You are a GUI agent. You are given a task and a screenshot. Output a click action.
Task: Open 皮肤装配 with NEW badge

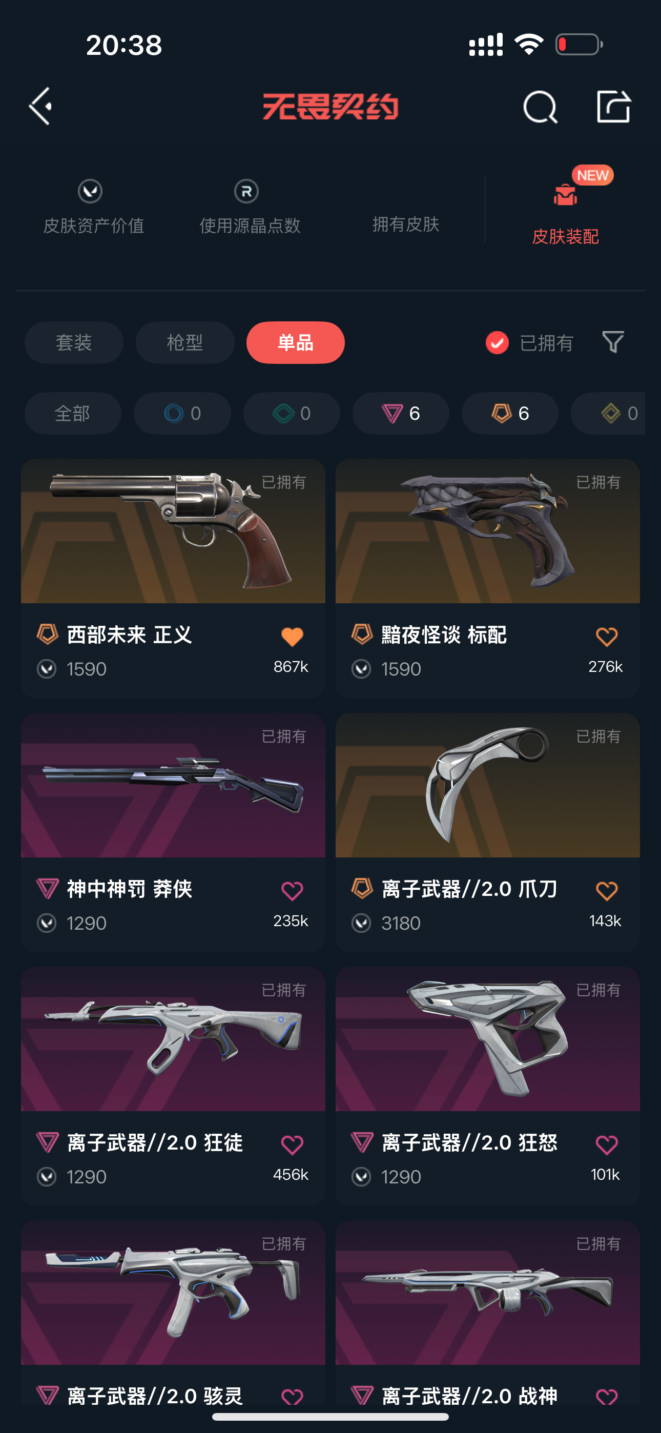pos(565,210)
